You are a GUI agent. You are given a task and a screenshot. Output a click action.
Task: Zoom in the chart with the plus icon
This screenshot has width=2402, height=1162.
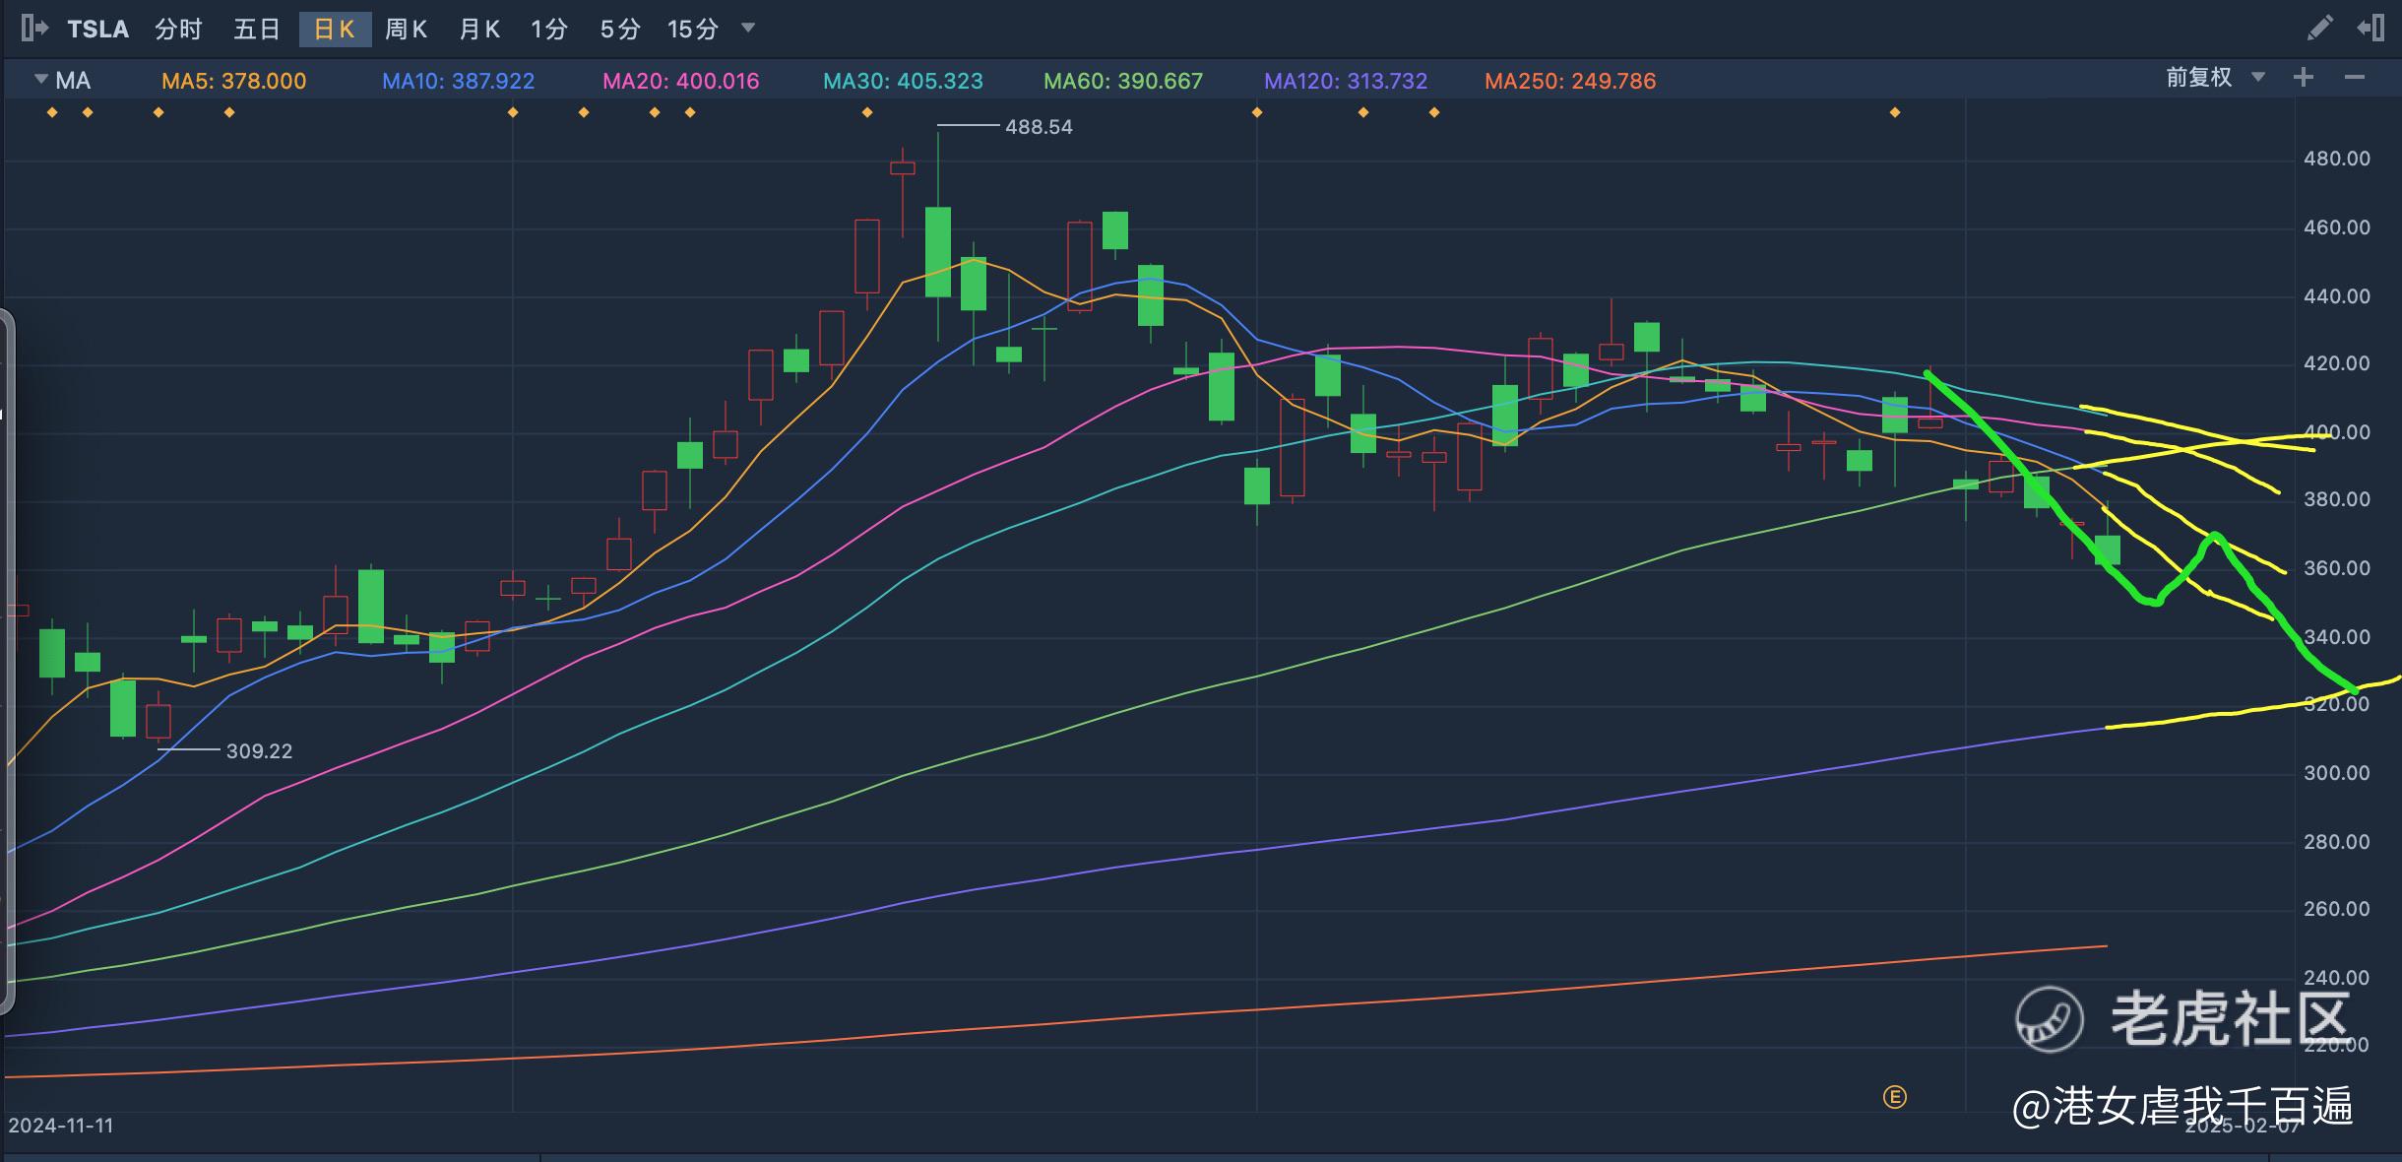pos(2303,77)
